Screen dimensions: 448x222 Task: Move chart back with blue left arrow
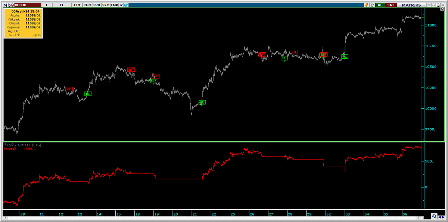click(x=439, y=217)
